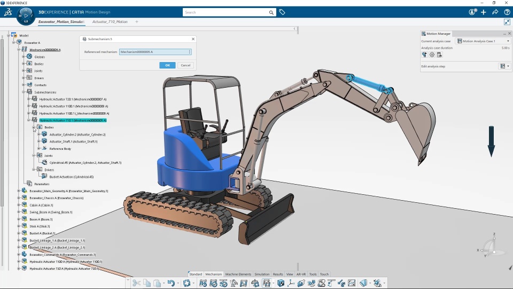The image size is (513, 289).
Task: Click the Undo arrow icon
Action: tap(171, 283)
